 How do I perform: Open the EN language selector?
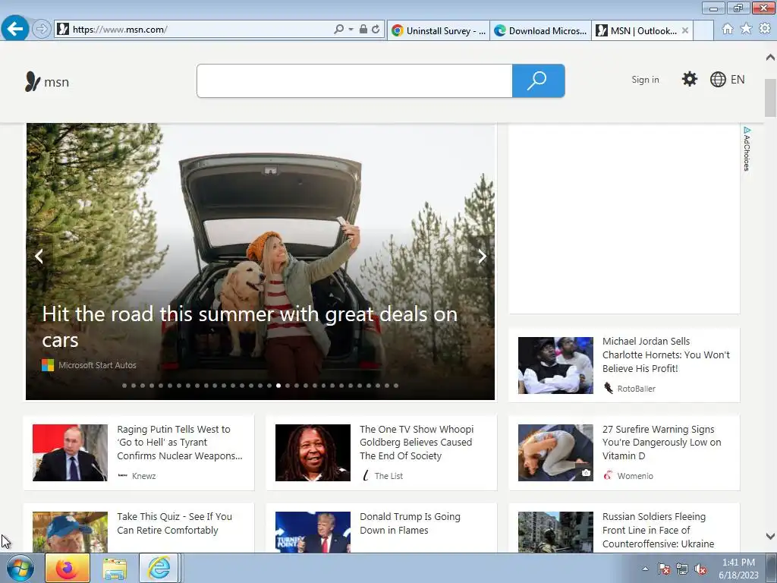click(x=727, y=79)
